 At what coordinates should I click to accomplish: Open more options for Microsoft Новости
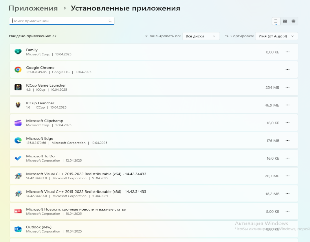point(287,211)
